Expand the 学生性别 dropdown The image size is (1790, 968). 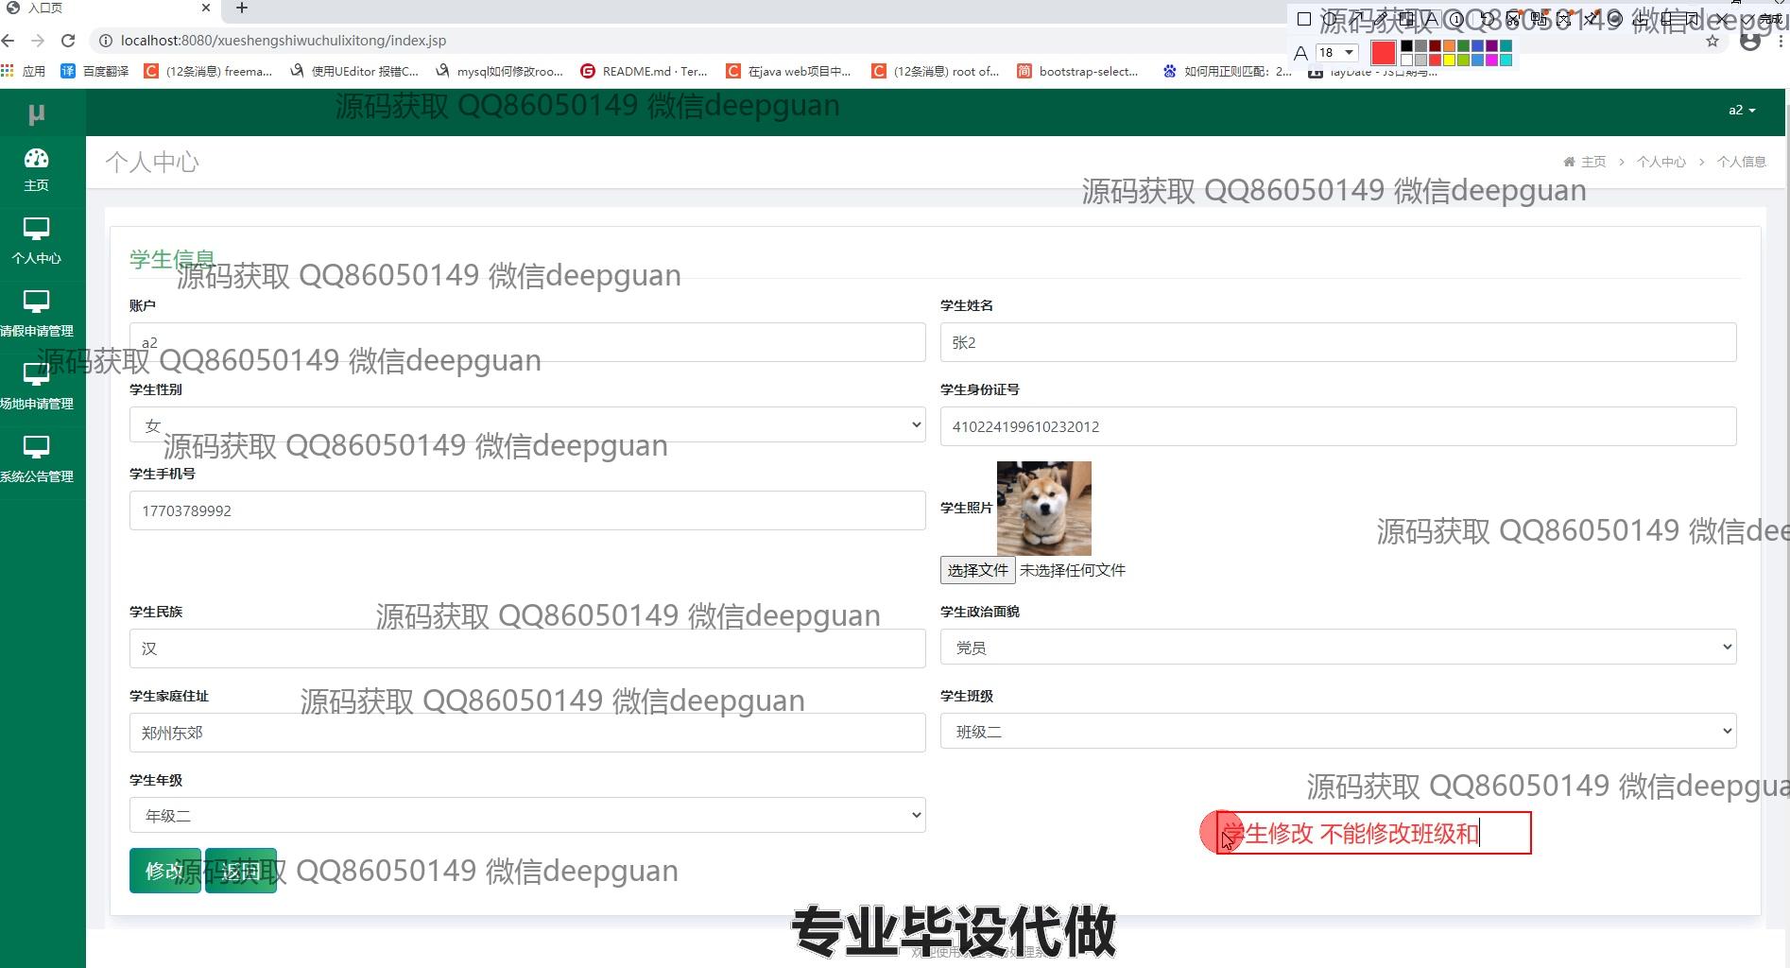point(527,425)
